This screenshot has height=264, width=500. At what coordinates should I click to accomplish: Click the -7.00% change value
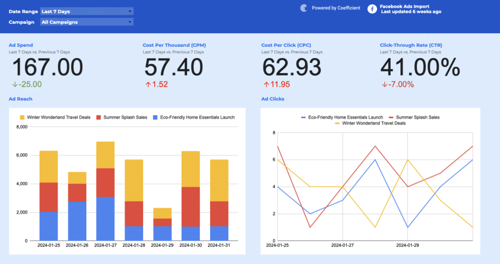click(x=401, y=84)
